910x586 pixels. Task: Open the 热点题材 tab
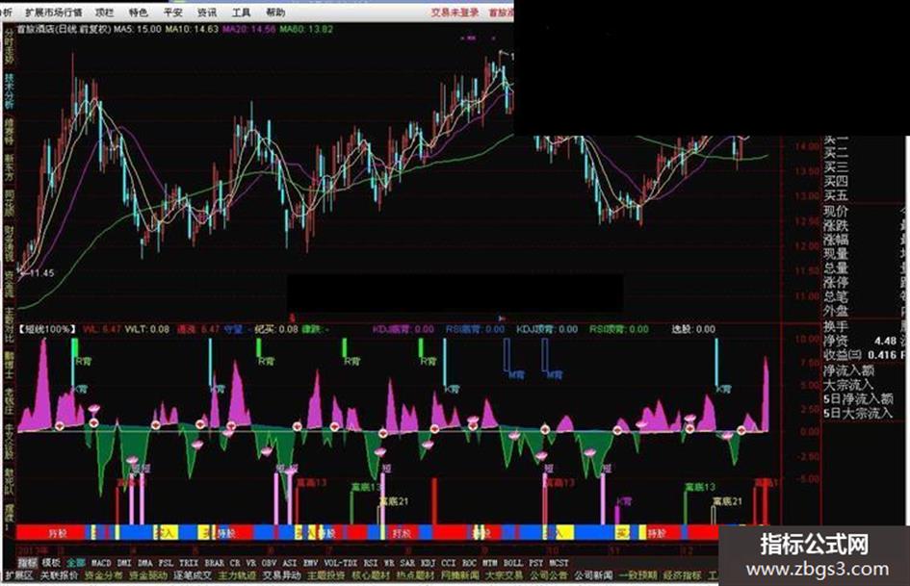pyautogui.click(x=416, y=575)
